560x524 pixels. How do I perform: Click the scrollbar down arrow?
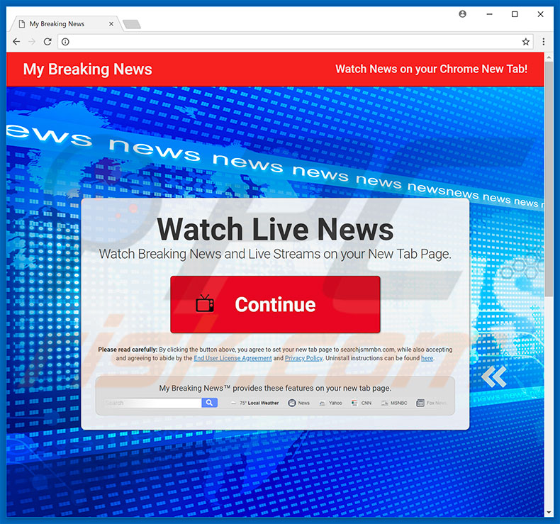549,513
